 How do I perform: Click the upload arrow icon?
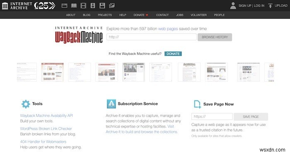coord(270,6)
